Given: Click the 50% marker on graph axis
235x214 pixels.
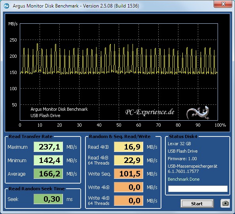Looking at the screenshot, I should [119, 125].
